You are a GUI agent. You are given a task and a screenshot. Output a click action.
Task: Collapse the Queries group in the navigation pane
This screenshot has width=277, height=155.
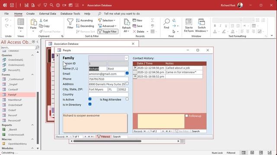pyautogui.click(x=32, y=55)
